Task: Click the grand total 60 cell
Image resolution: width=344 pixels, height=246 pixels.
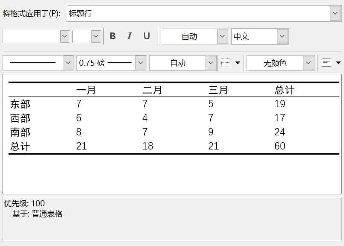Action: pyautogui.click(x=280, y=146)
